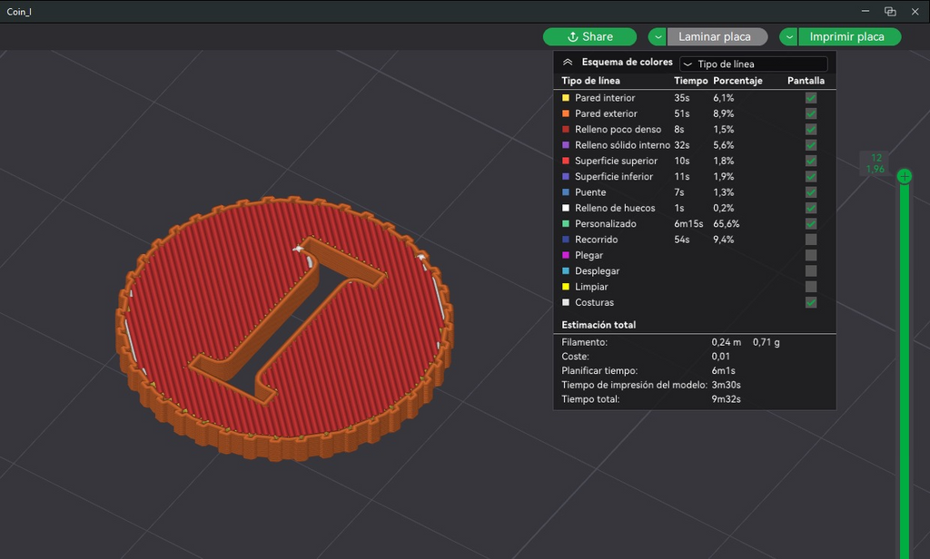Toggle Relleno sólido interno visibility checkbox
The width and height of the screenshot is (930, 559).
(811, 144)
